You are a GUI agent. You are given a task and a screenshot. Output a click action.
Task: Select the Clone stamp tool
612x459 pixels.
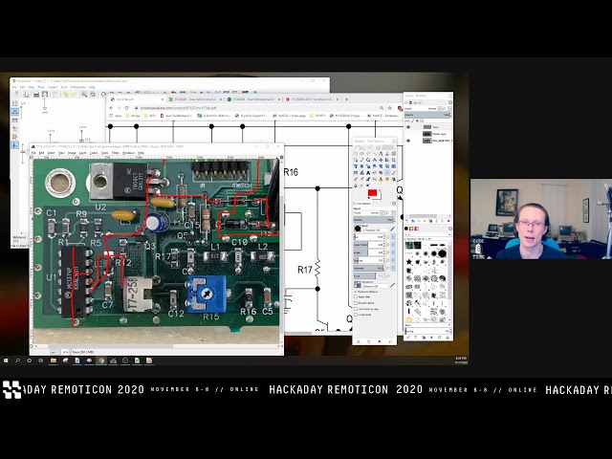pyautogui.click(x=381, y=179)
